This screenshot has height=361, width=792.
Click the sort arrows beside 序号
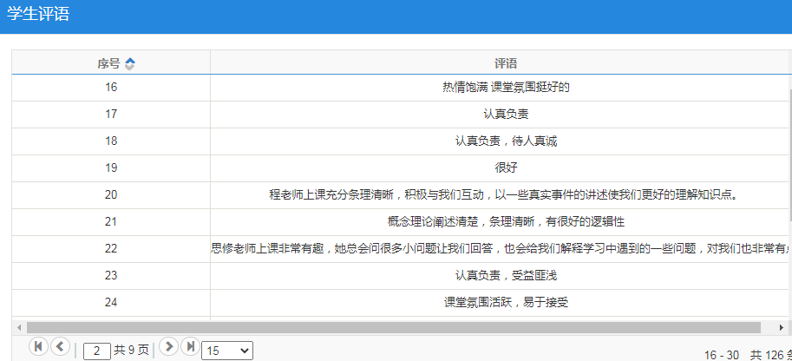coord(130,63)
